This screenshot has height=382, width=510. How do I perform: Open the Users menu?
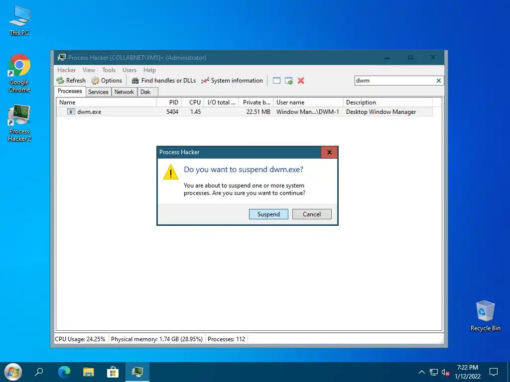pos(129,70)
